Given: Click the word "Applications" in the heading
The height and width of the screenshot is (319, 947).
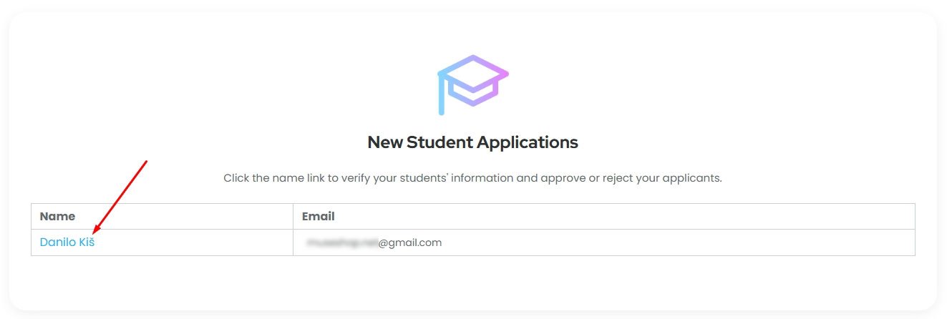Looking at the screenshot, I should click(x=528, y=142).
